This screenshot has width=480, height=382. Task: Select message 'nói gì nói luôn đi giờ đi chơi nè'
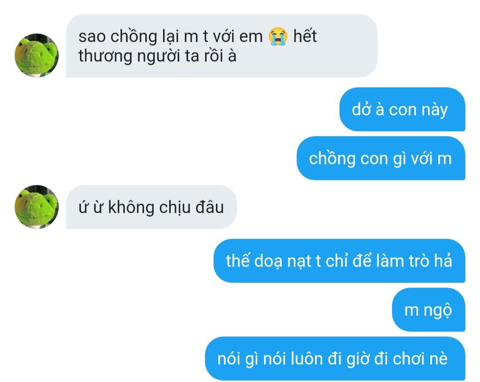click(x=335, y=358)
